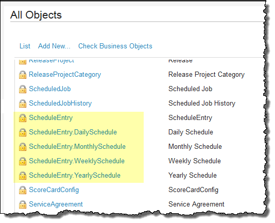Click the lock icon beside ScheduleEntry.MonthlySchedule
The image size is (275, 223).
click(23, 147)
